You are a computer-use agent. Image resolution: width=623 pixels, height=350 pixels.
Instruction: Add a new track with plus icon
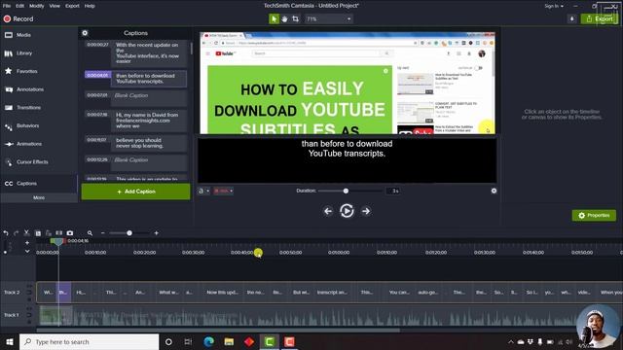(27, 242)
